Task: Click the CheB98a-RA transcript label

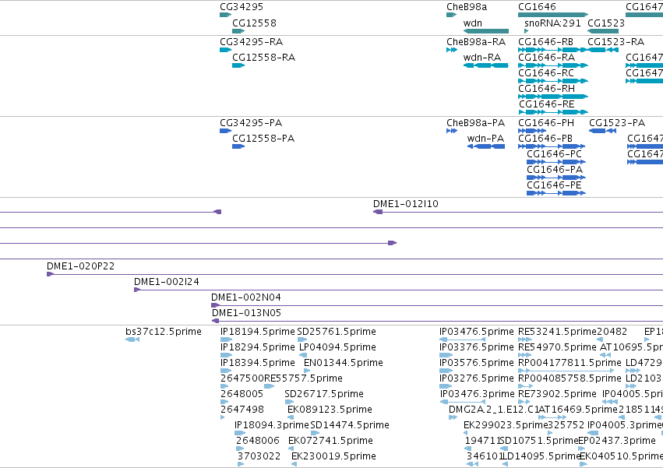Action: coord(476,42)
